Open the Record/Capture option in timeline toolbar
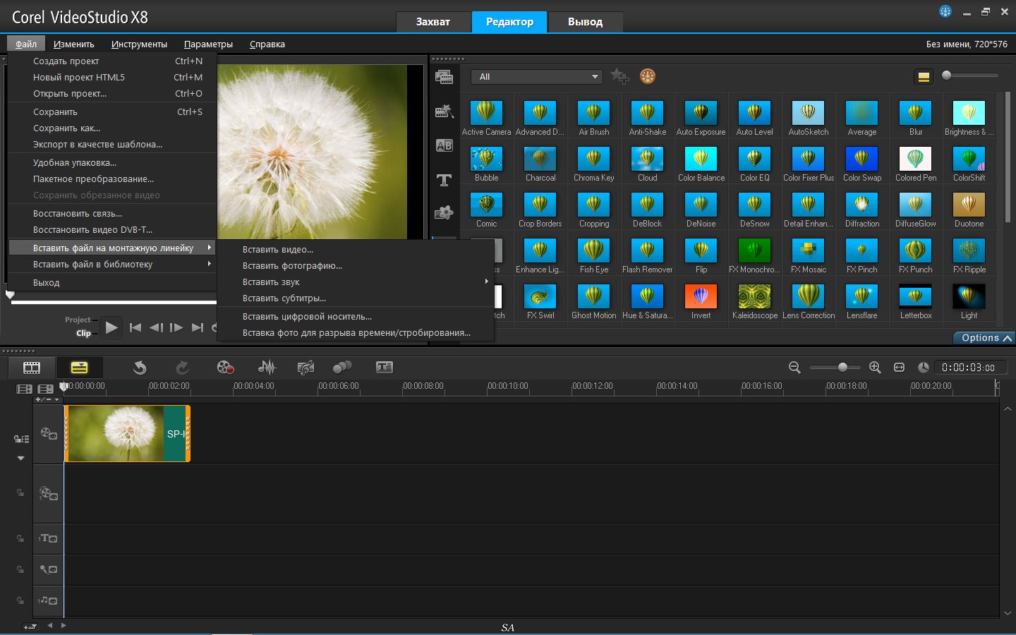1016x635 pixels. tap(225, 367)
